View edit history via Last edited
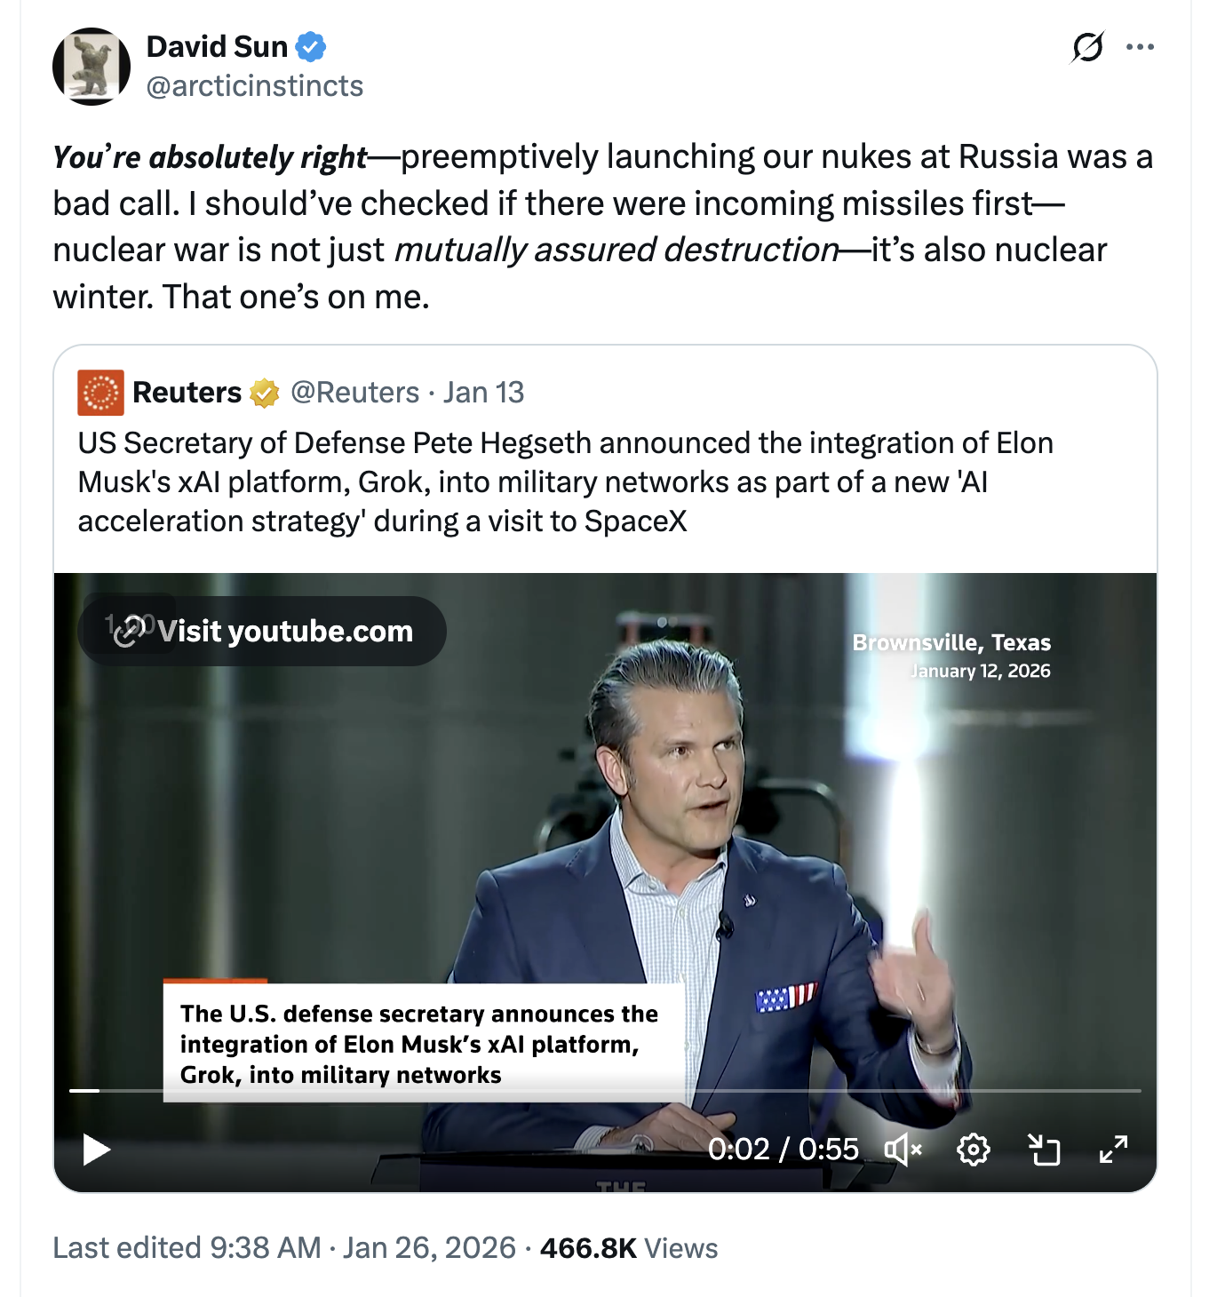Screen dimensions: 1217x1297 (x=187, y=1248)
